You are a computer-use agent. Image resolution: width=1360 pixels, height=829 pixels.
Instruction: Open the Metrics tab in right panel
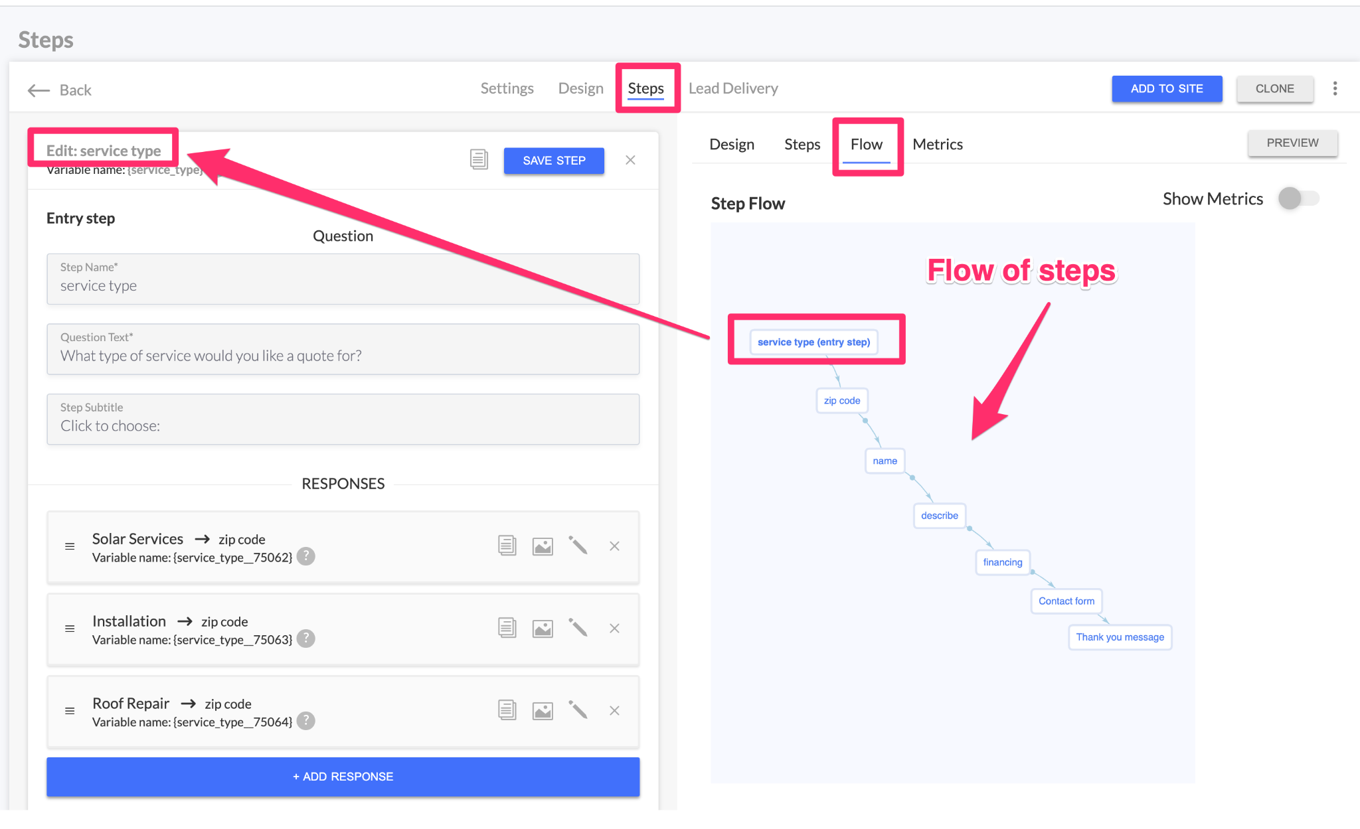[937, 144]
